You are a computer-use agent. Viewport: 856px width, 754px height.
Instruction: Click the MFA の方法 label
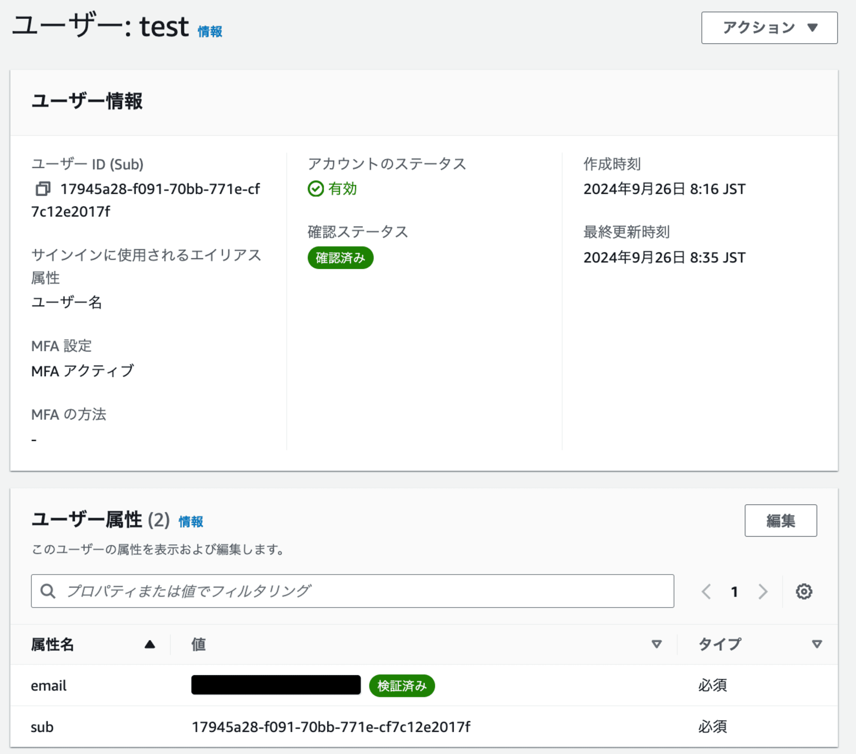[68, 414]
